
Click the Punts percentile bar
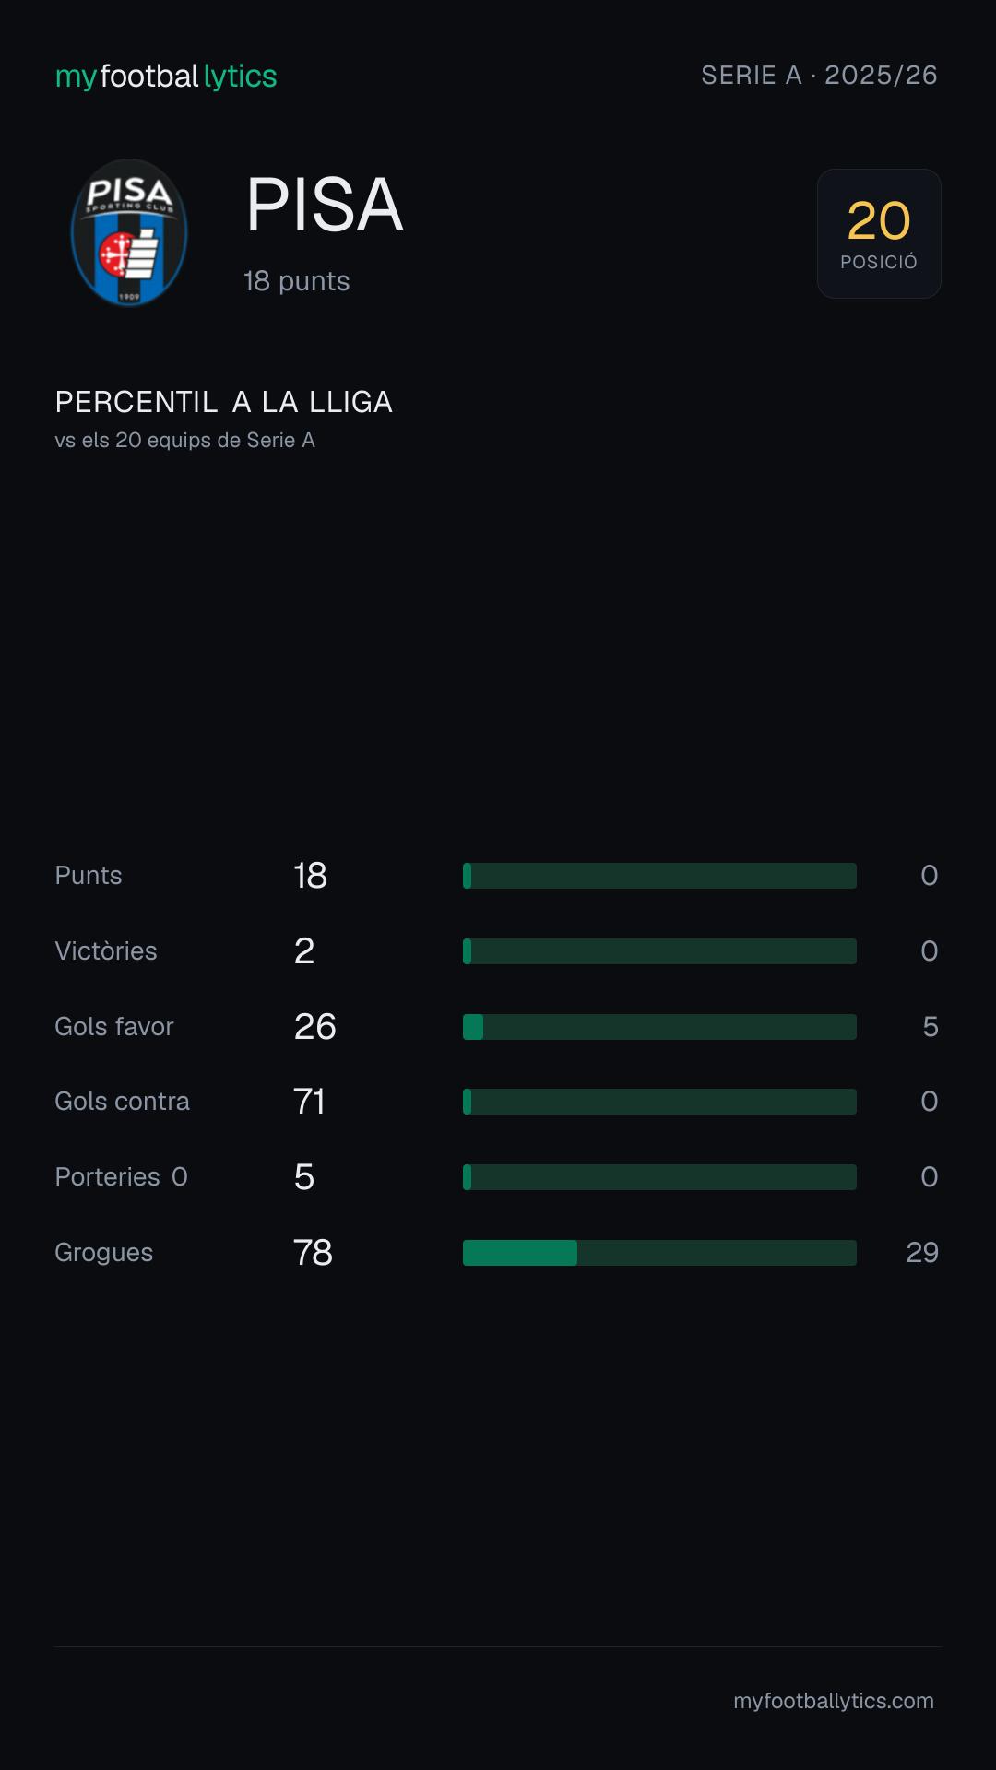pos(659,876)
